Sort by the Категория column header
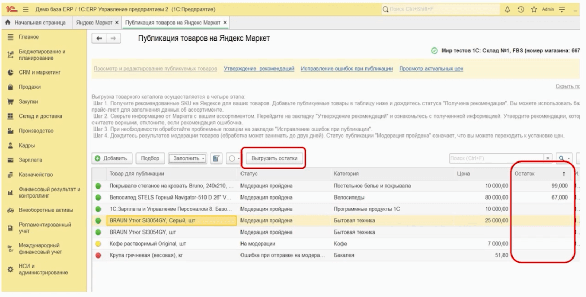Viewport: 586px width, 297px height. 393,174
